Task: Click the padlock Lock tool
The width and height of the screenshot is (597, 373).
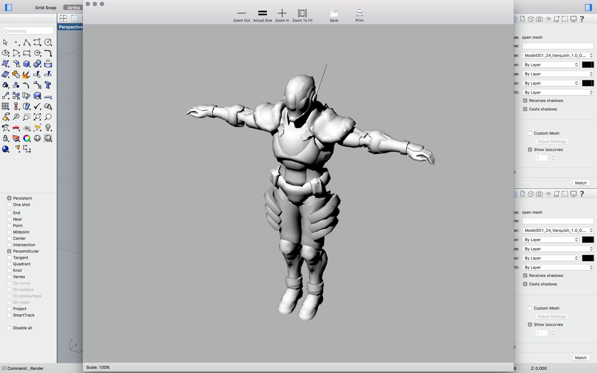Action: (x=5, y=138)
